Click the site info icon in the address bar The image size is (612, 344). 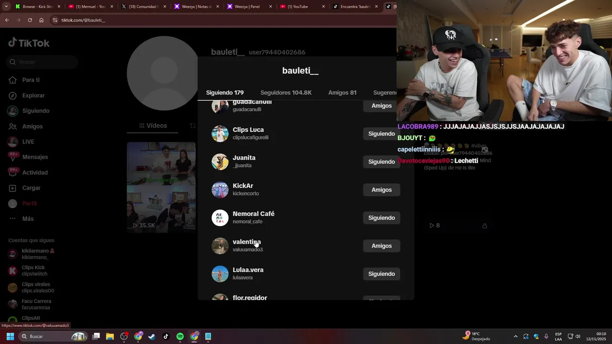coord(55,20)
